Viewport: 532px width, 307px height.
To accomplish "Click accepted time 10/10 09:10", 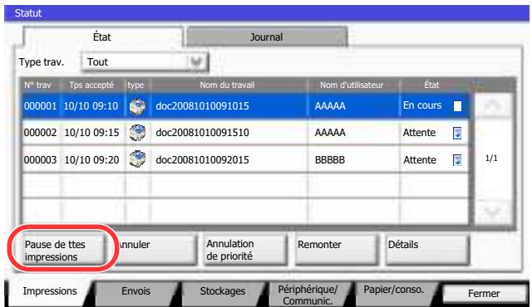I will tap(91, 106).
